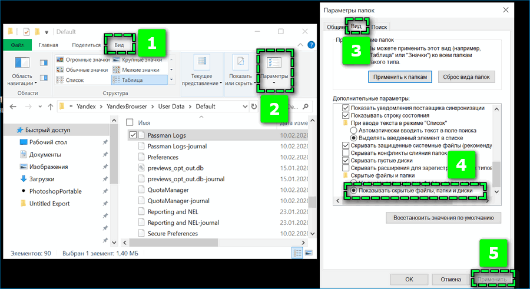Click the Navigation pane icon in ribbon

click(22, 64)
